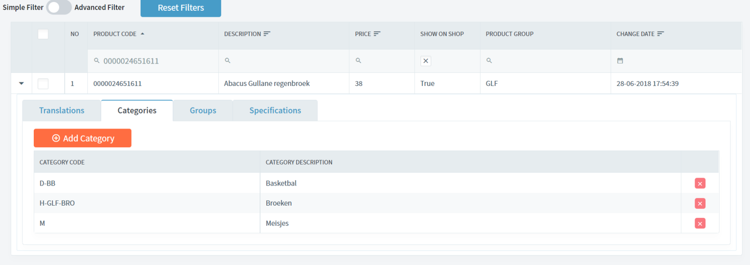Click the search icon in Product Group filter
The image size is (750, 265).
pos(489,61)
